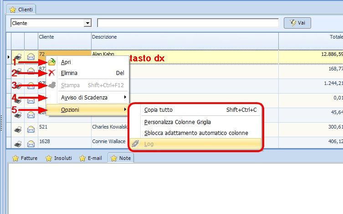Click the total value 12.886,59
Screen dimensions: 343x214
coord(332,54)
